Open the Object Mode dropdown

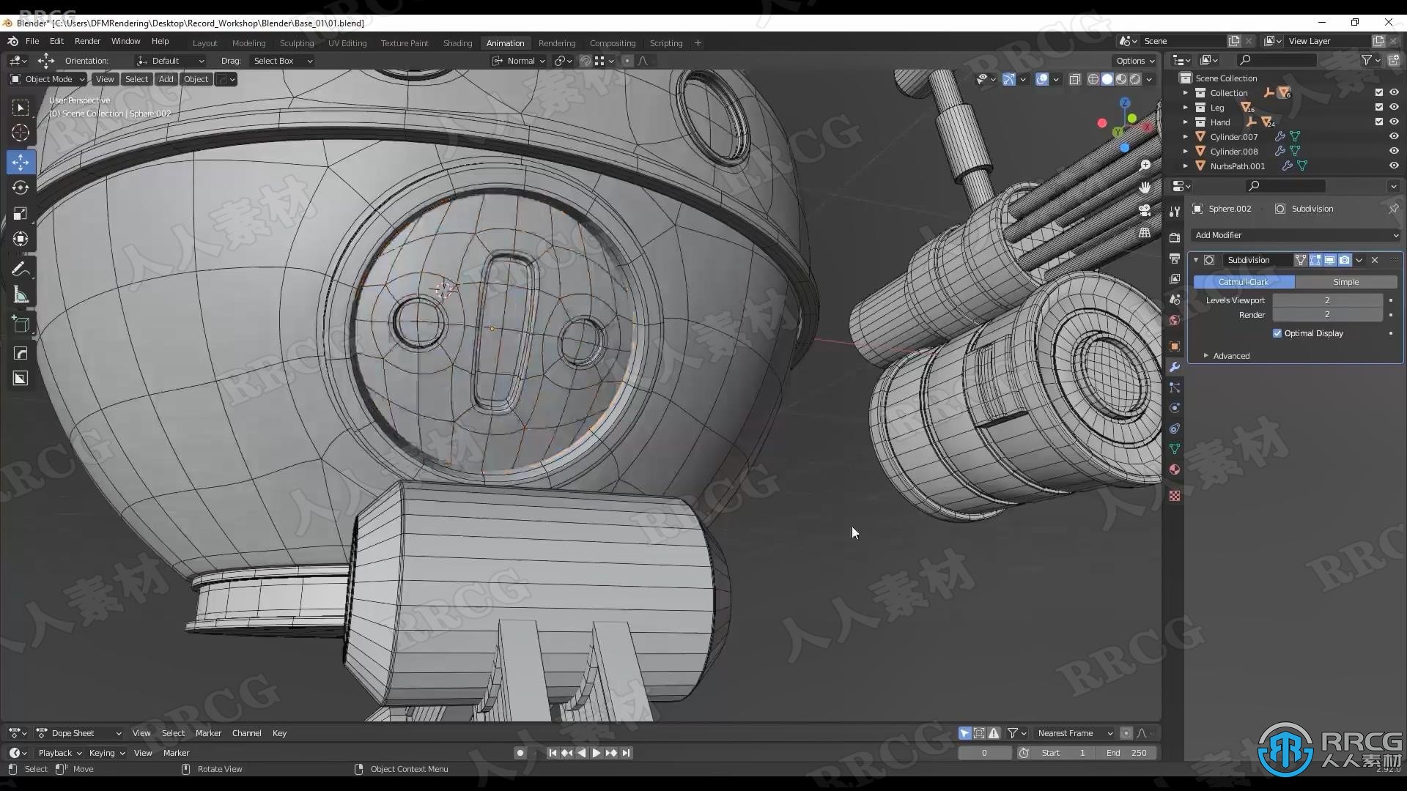coord(49,79)
